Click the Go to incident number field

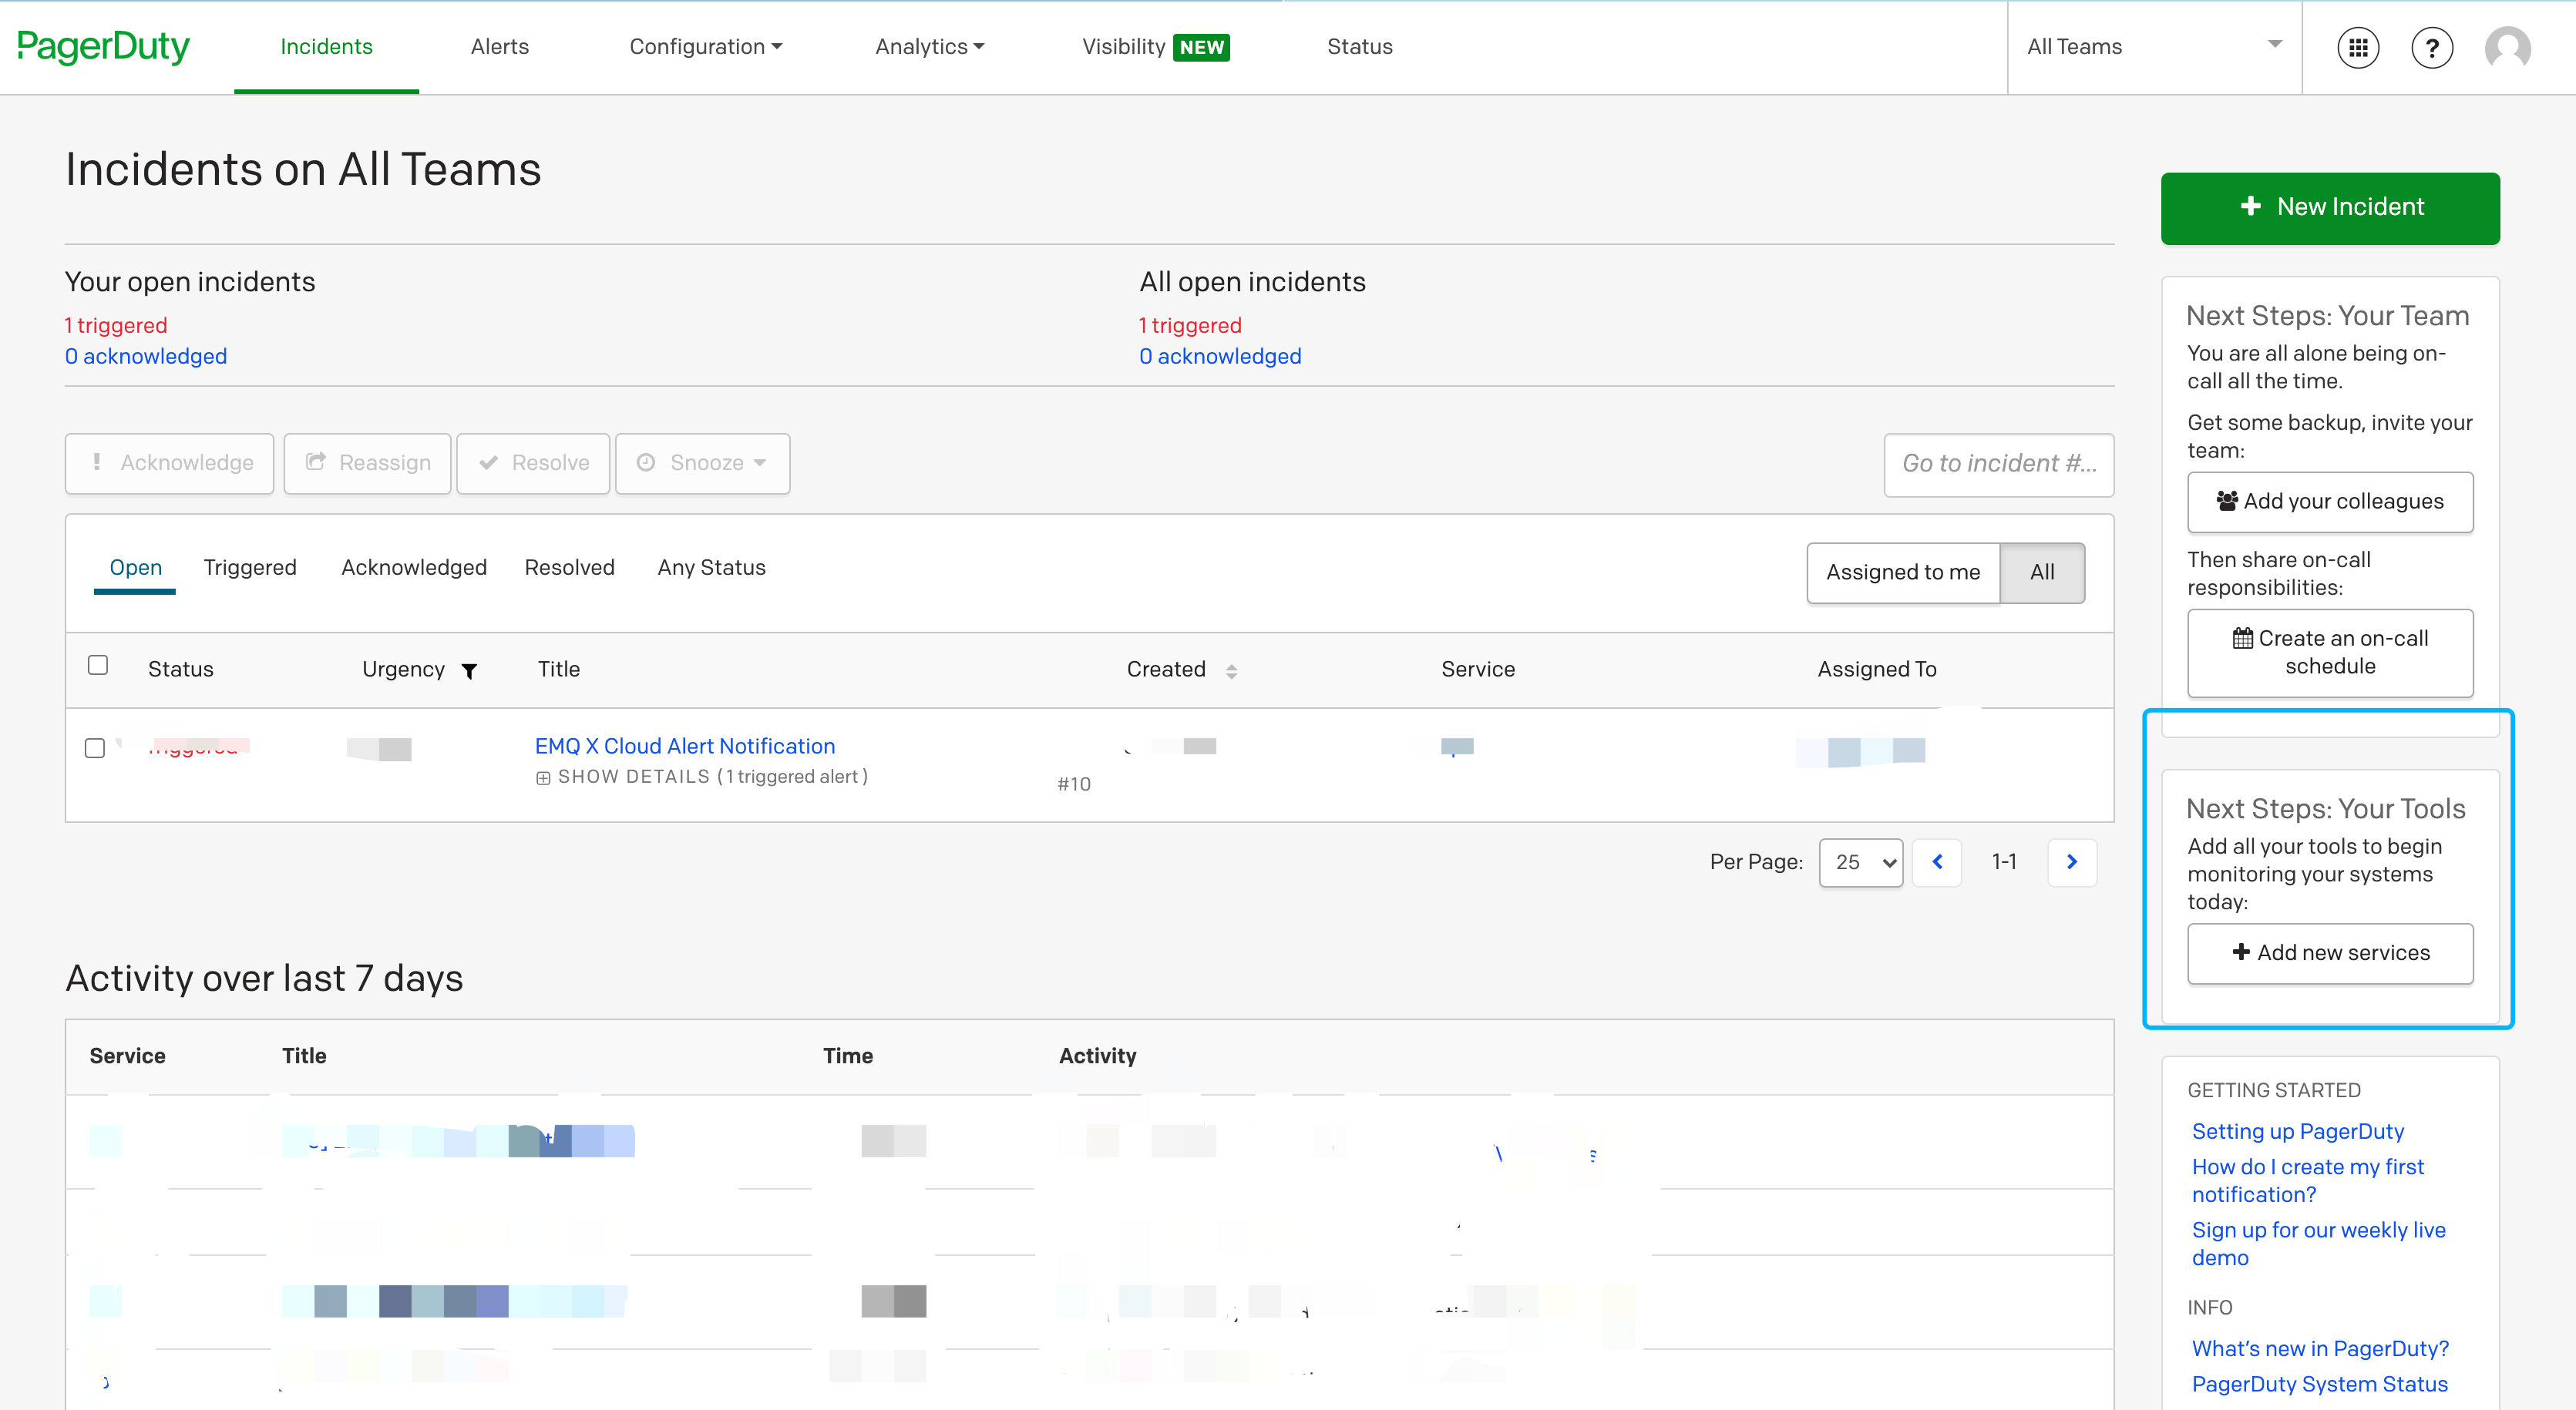coord(1997,462)
